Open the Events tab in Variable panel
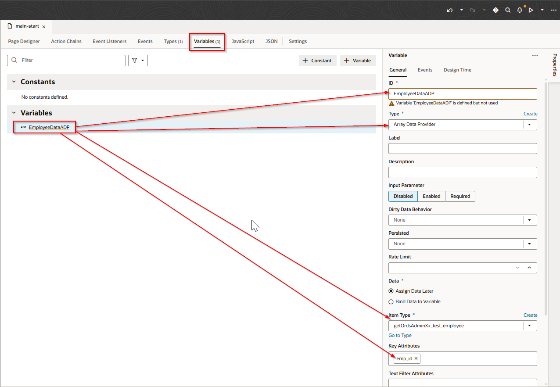Screen dimensions: 560x387 pyautogui.click(x=425, y=70)
